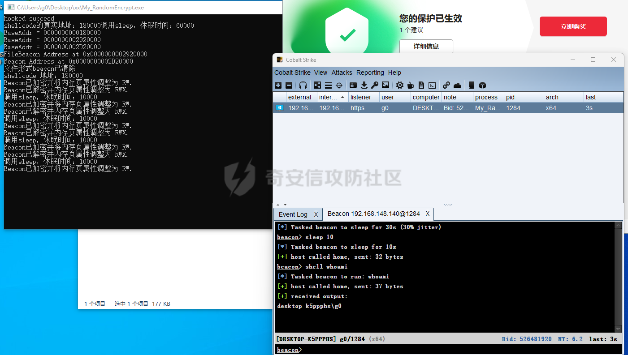Click the 立即购买 red button

[x=573, y=26]
